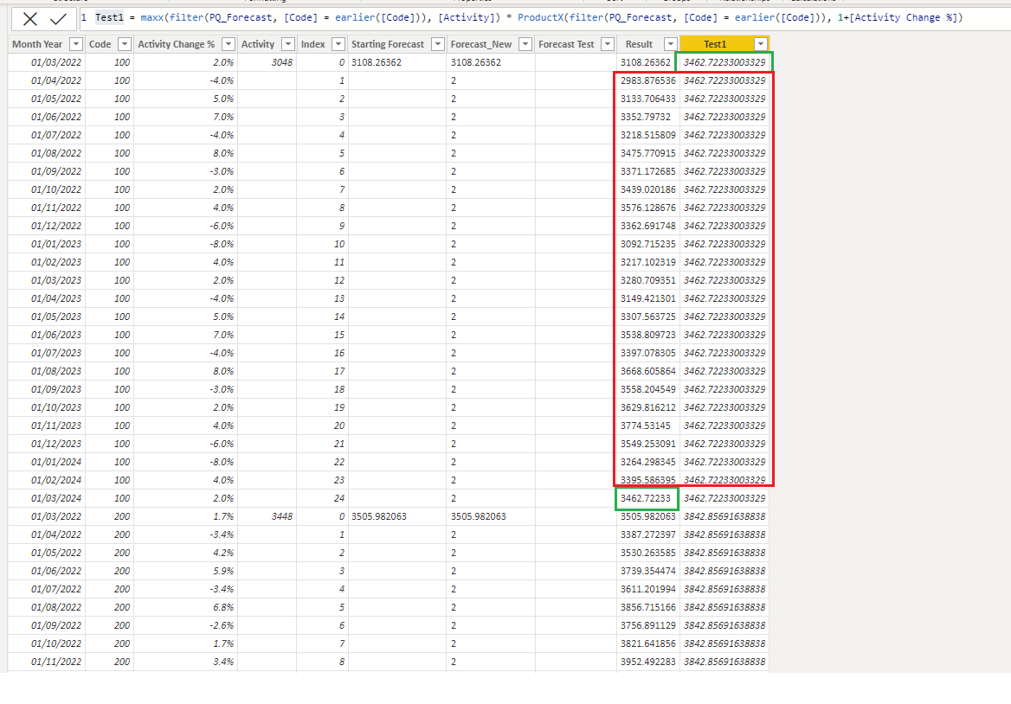Select the Activity Change % column header
Screen dimensions: 1011x704
pyautogui.click(x=176, y=44)
